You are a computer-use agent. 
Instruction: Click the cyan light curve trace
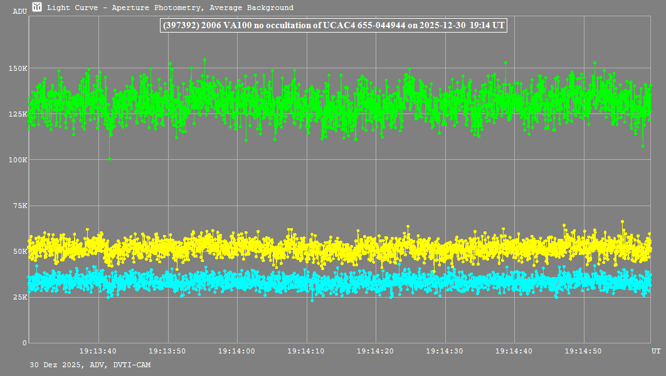[x=339, y=282]
